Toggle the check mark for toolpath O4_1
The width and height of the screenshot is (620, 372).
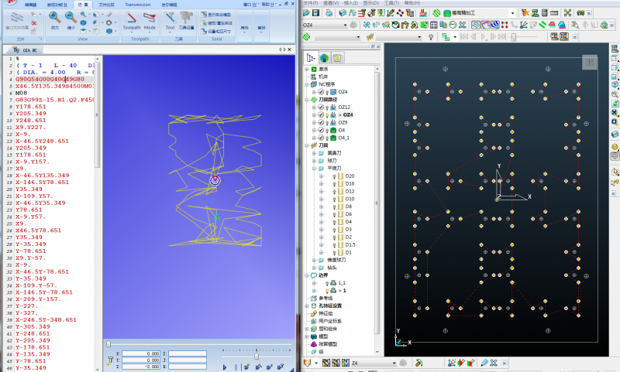321,138
